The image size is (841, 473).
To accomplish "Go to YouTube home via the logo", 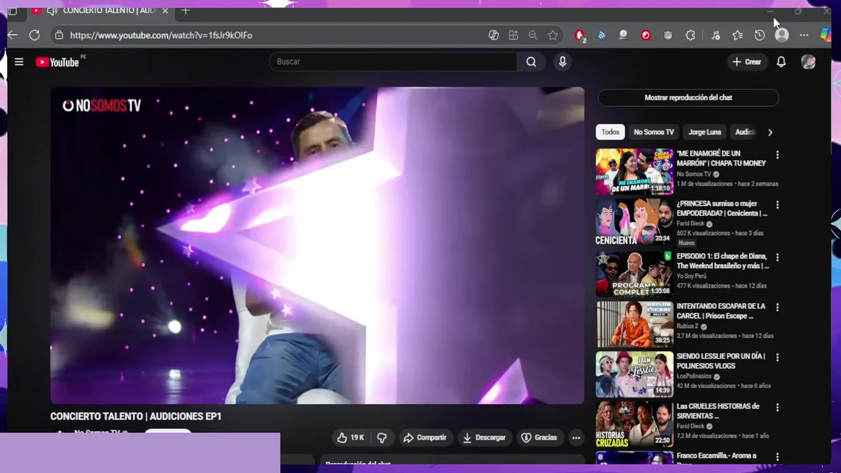I will (x=58, y=62).
